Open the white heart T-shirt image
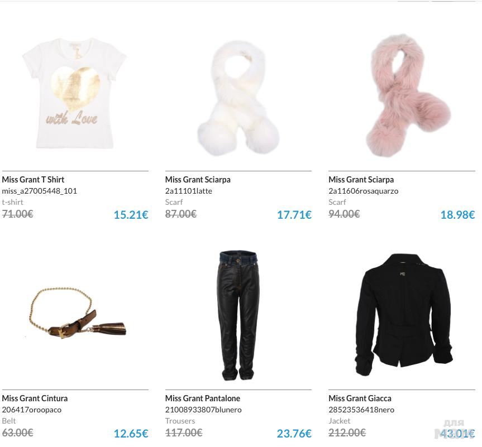 click(74, 93)
